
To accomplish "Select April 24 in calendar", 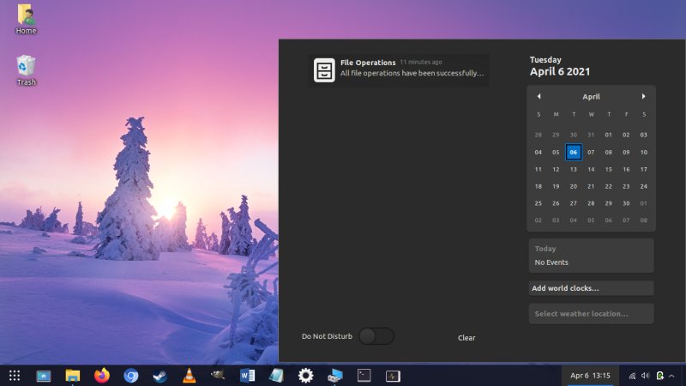I will pos(644,186).
